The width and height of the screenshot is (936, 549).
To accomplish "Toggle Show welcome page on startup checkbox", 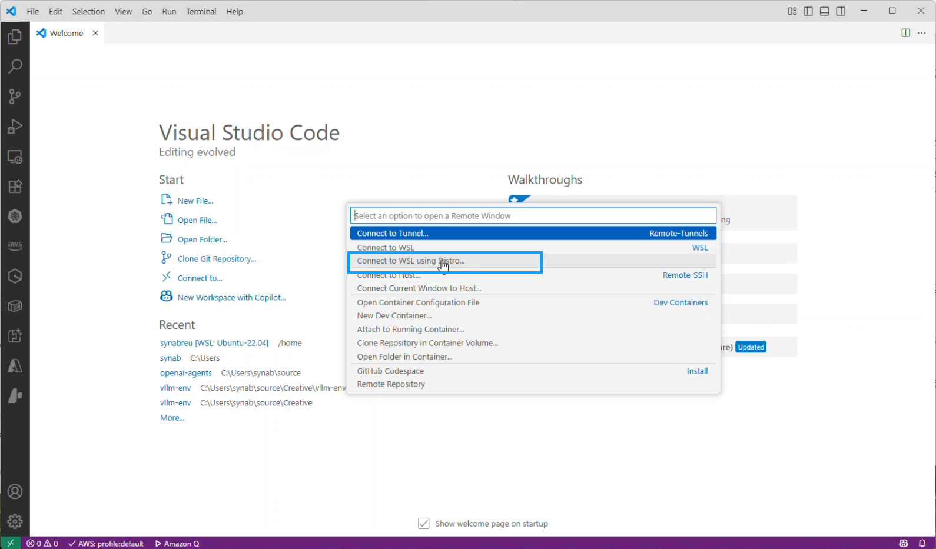I will [x=424, y=523].
